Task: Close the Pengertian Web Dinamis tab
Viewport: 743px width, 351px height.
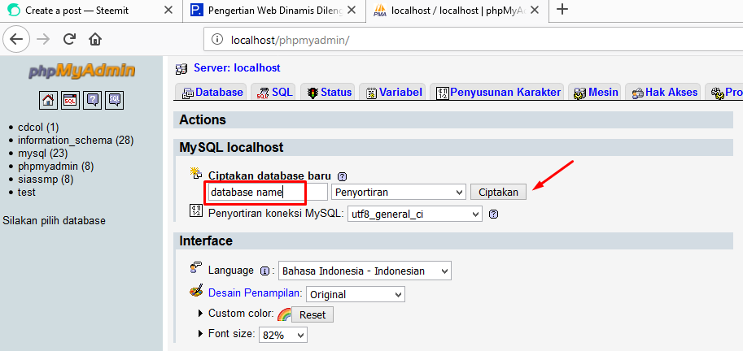Action: pos(352,10)
